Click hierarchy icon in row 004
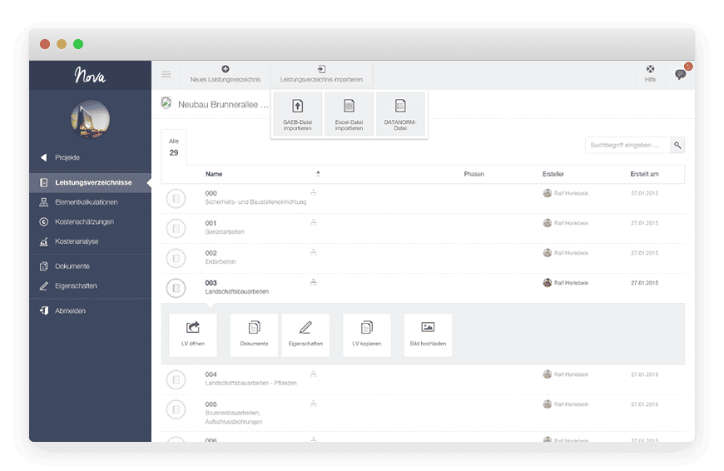The height and width of the screenshot is (471, 724). 314,374
